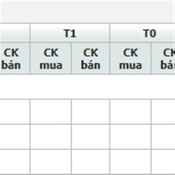Click the T1 group column header
This screenshot has height=175, width=175.
[70, 33]
